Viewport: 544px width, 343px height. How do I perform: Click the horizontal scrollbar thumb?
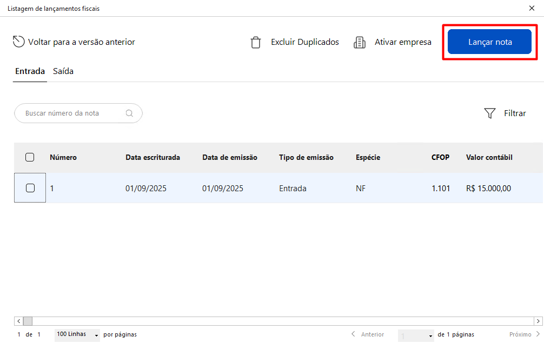pyautogui.click(x=28, y=321)
